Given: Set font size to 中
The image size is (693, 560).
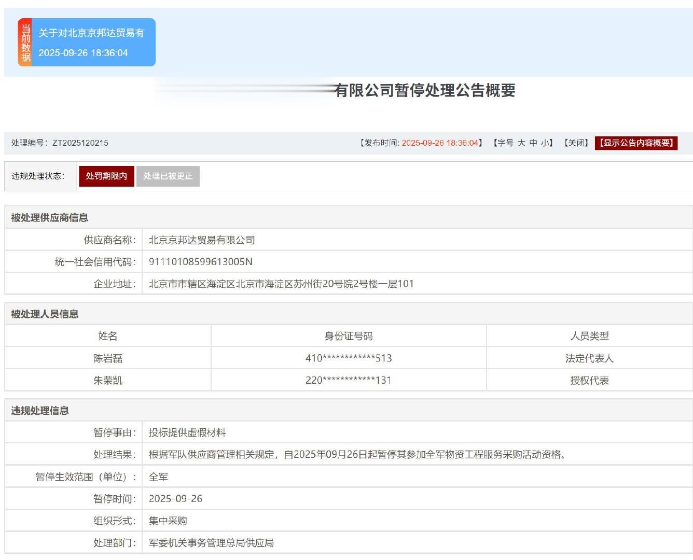Looking at the screenshot, I should click(x=533, y=143).
